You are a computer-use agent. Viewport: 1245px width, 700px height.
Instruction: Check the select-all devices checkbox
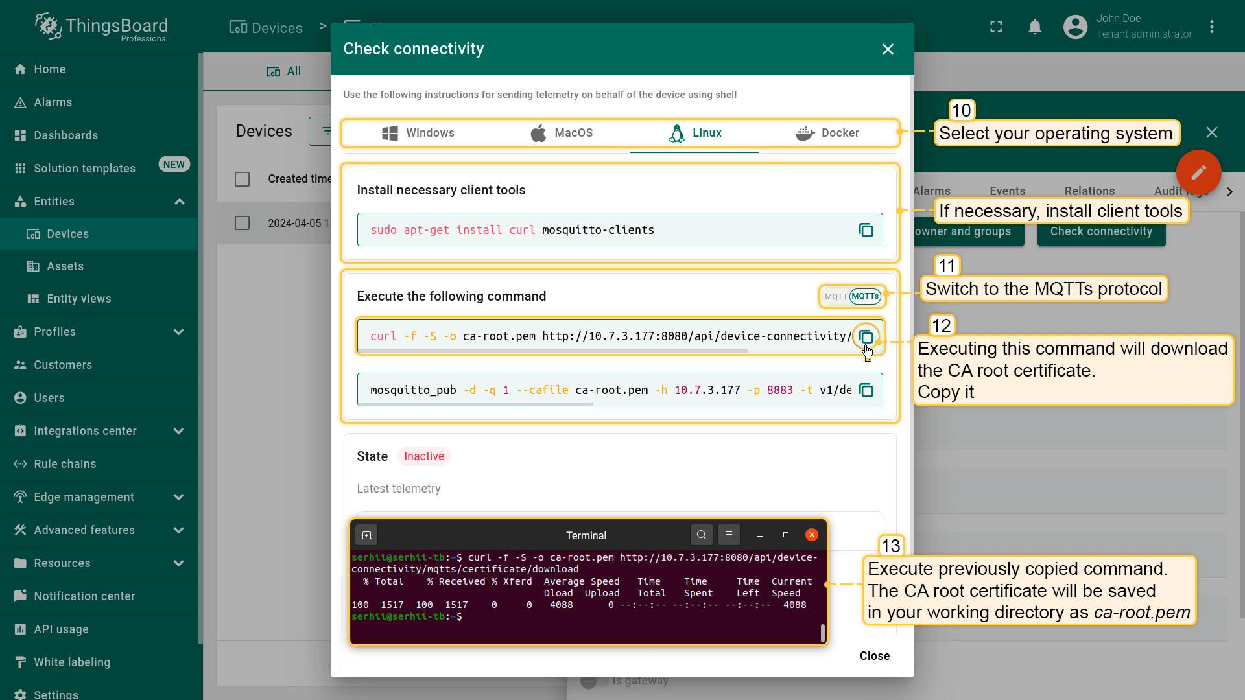pos(242,179)
